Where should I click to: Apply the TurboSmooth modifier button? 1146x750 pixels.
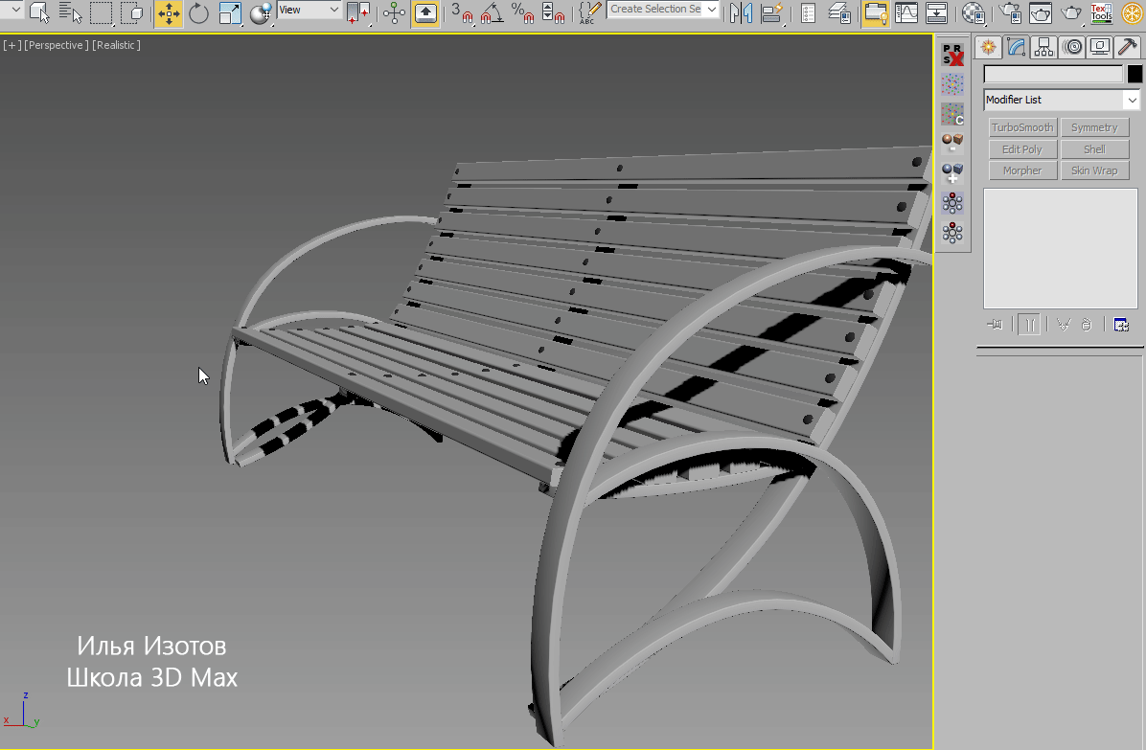1021,126
